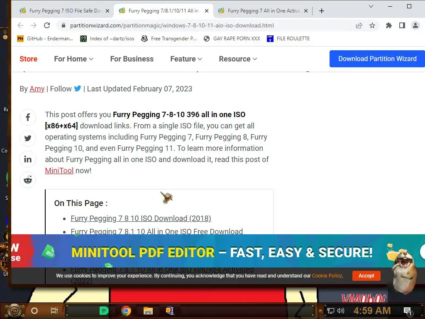Click the 'On This Page :' heading
Screen dimensions: 425x319
point(81,203)
